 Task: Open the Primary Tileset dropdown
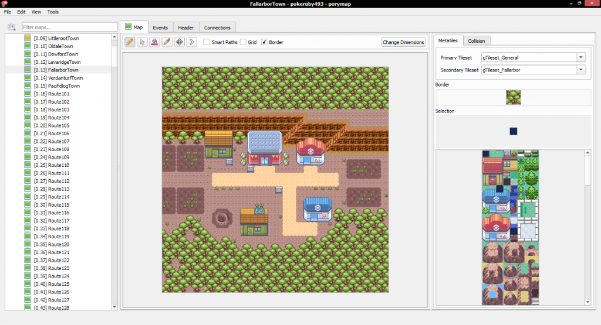[x=581, y=57]
